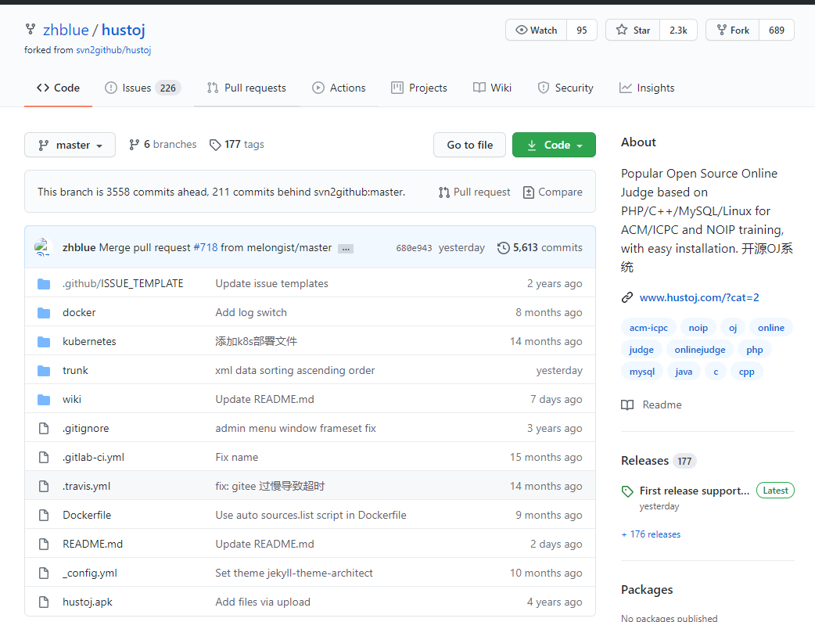Image resolution: width=815 pixels, height=622 pixels.
Task: Click the folder icon for docker
Action: (x=44, y=312)
